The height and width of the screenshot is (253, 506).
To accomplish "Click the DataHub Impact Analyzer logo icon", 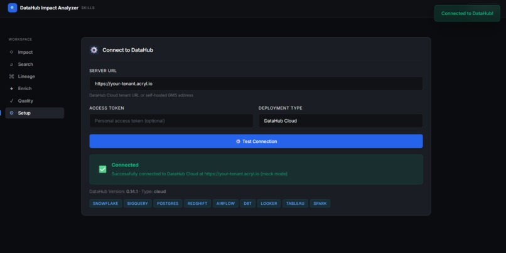I will 13,8.
